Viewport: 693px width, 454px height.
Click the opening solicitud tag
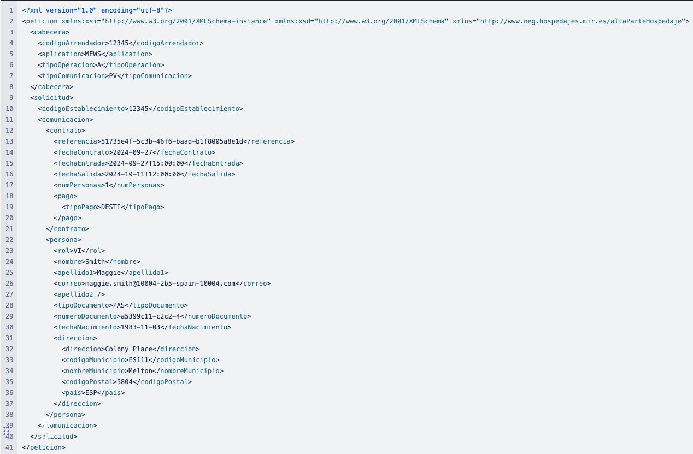click(52, 98)
